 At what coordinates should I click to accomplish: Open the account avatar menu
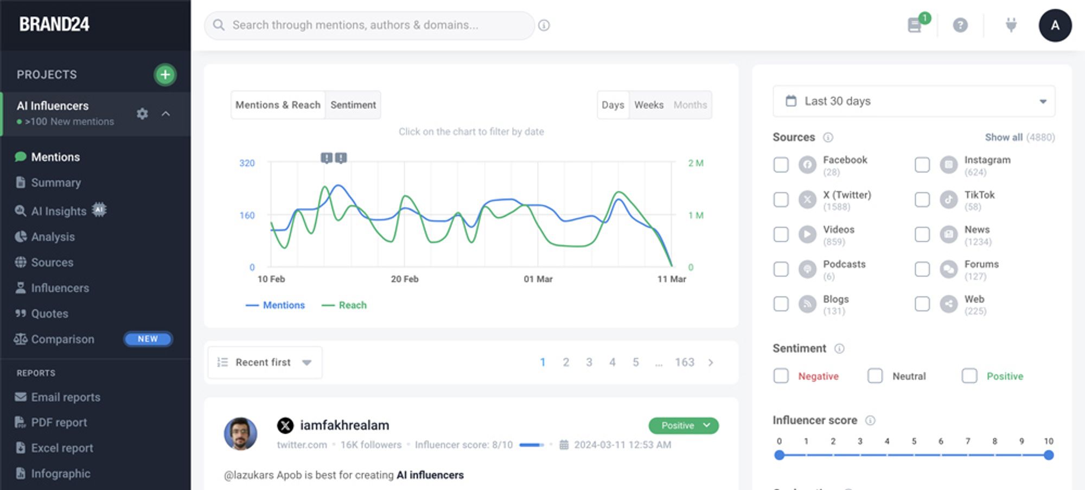1055,25
